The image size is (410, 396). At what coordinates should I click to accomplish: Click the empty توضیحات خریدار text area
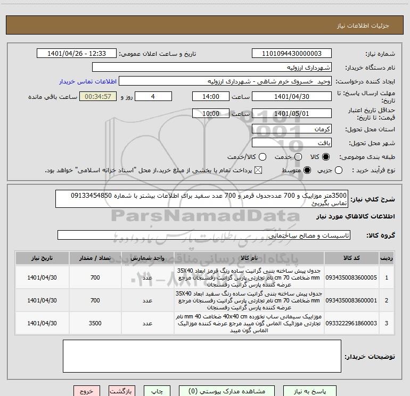click(202, 356)
